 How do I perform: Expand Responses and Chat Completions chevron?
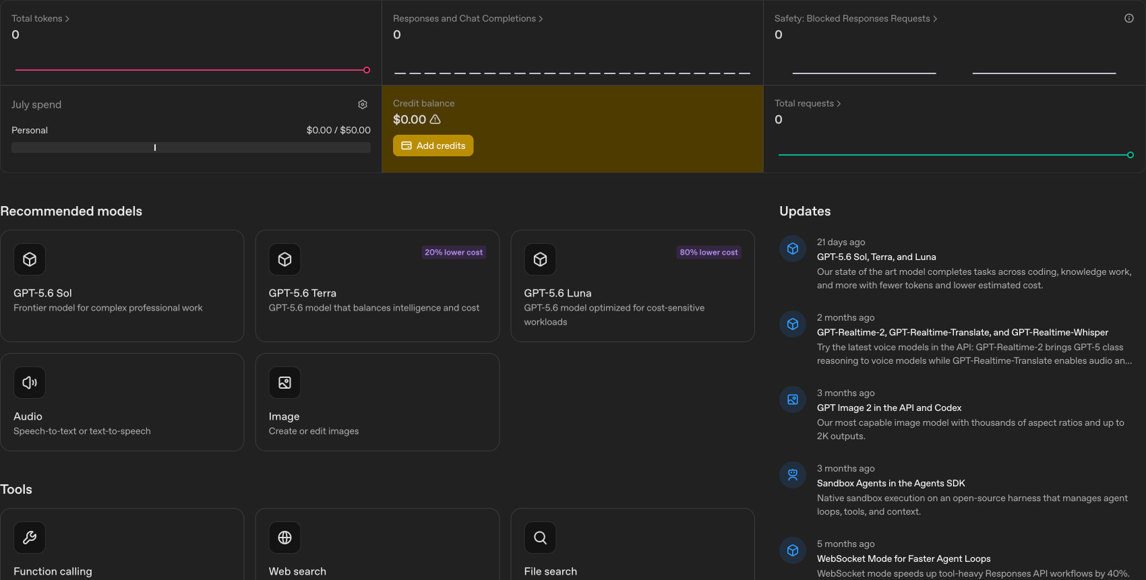[x=541, y=19]
